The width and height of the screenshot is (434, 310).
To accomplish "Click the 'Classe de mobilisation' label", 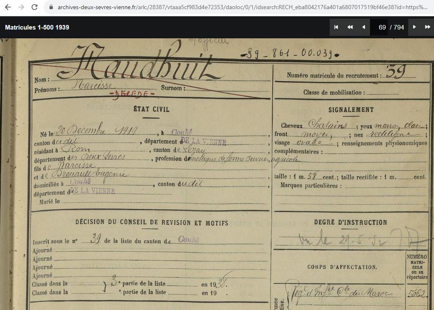I will click(x=334, y=92).
